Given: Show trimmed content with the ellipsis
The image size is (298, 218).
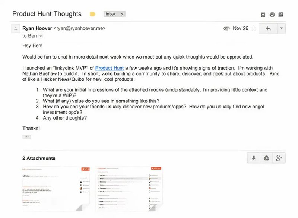Looking at the screenshot, I should 26,137.
